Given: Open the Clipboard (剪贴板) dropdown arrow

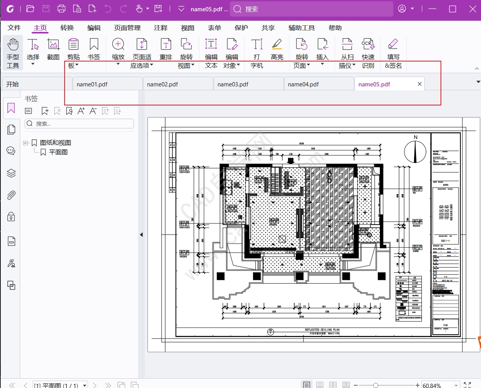Looking at the screenshot, I should (x=77, y=65).
